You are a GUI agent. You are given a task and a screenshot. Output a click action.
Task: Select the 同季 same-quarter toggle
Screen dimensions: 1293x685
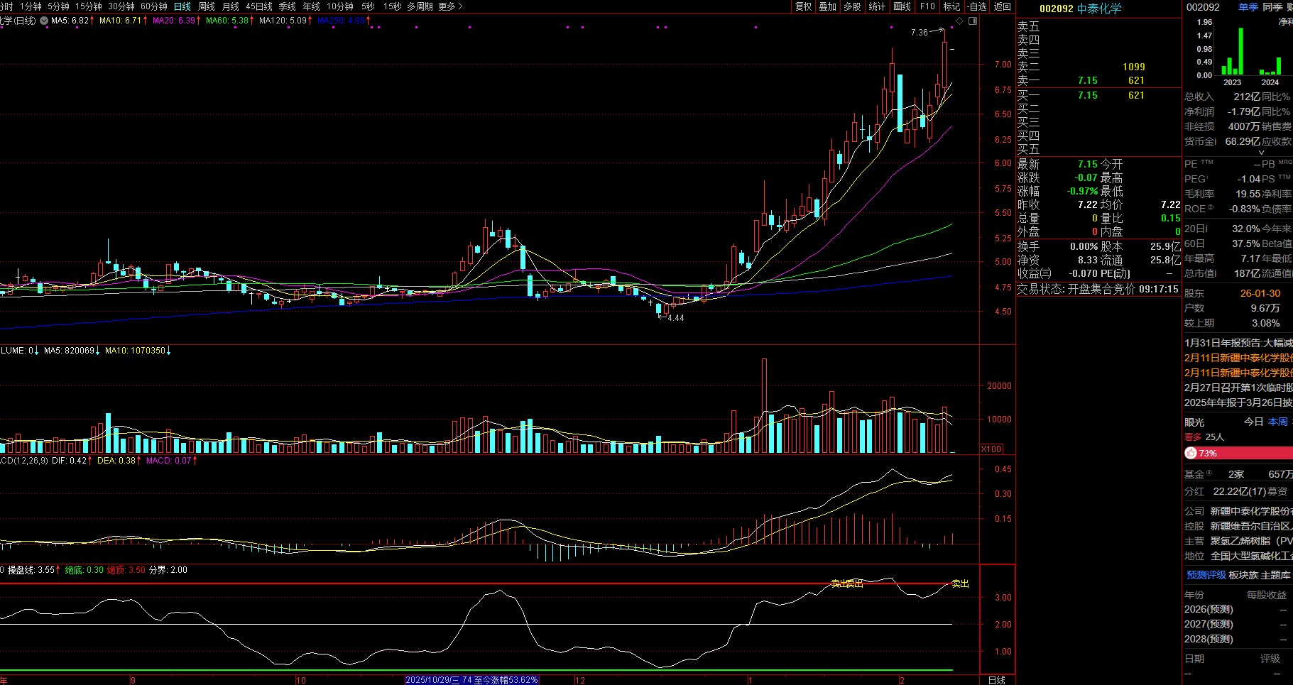click(x=1272, y=7)
